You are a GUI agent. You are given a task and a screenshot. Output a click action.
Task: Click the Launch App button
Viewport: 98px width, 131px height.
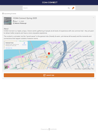pos(49,75)
